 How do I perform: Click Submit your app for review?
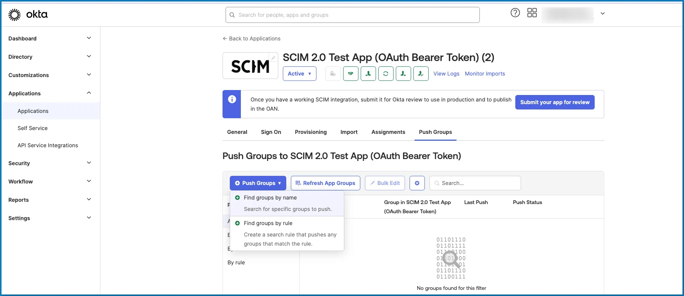[555, 102]
